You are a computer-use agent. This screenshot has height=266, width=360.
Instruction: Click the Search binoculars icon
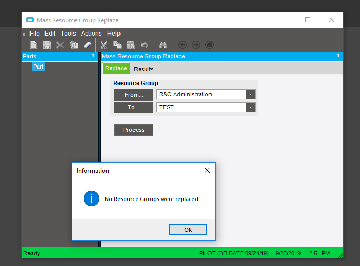(163, 45)
